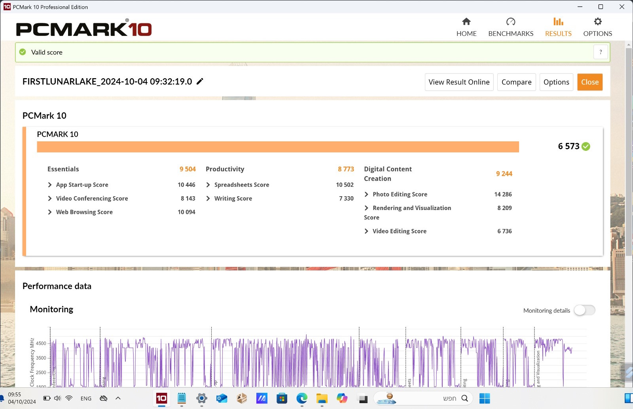Click View Result Online button
Image resolution: width=633 pixels, height=409 pixels.
(459, 82)
